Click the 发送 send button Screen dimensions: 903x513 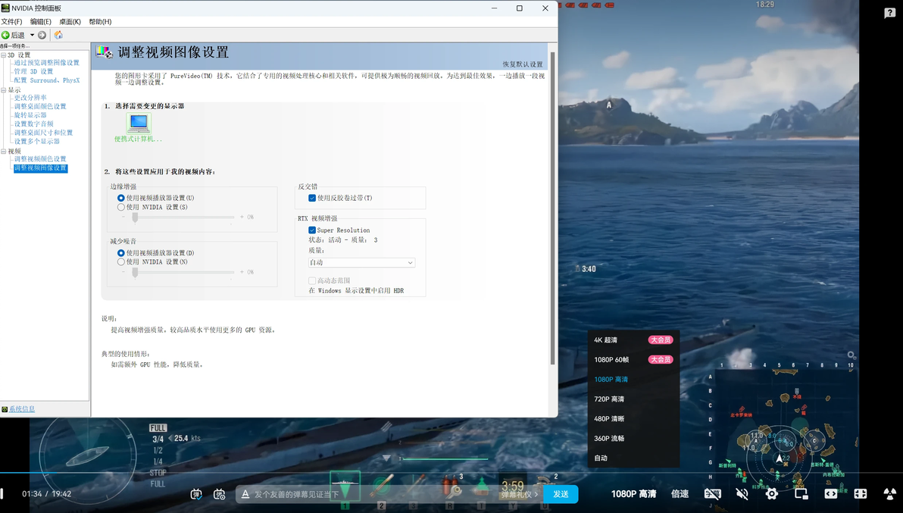click(x=561, y=494)
